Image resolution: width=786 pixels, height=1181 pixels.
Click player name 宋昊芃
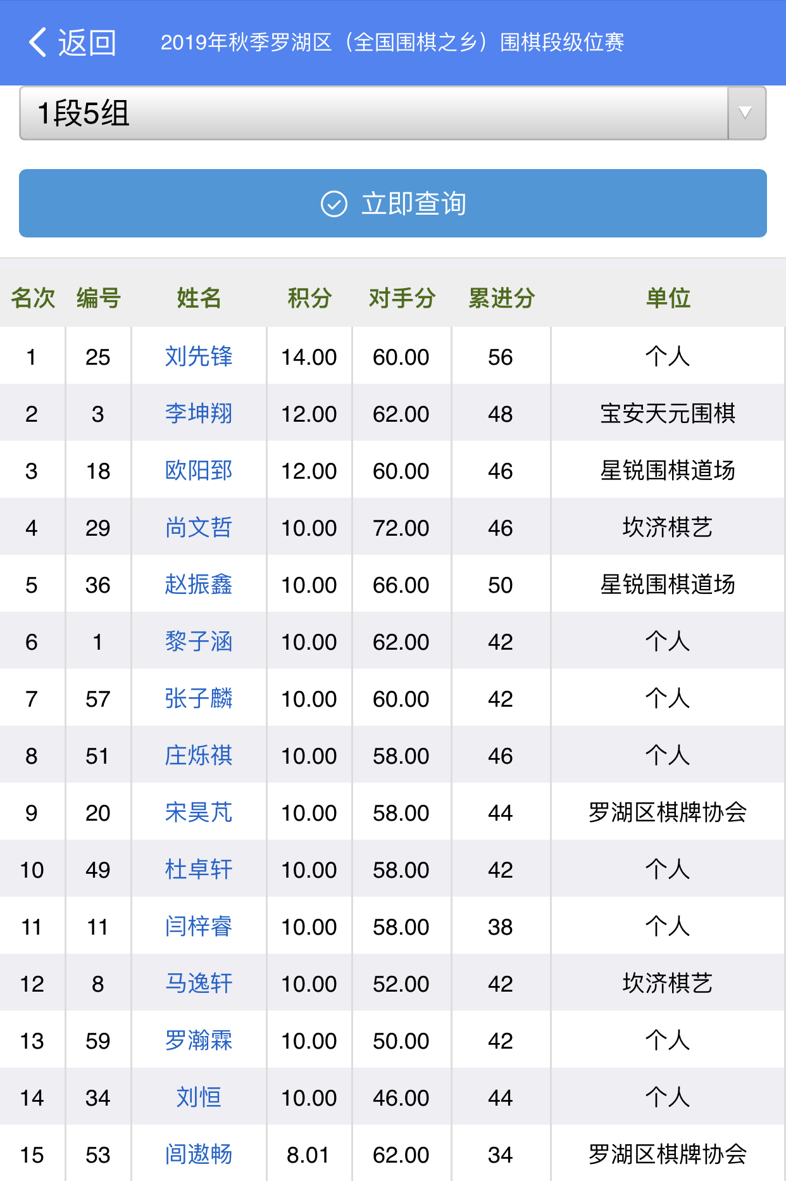pos(199,812)
